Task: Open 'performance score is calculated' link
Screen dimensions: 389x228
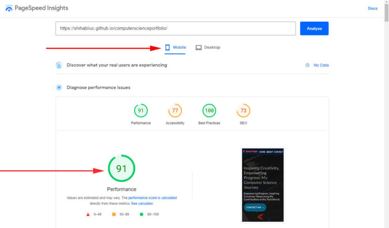Action: coord(152,198)
